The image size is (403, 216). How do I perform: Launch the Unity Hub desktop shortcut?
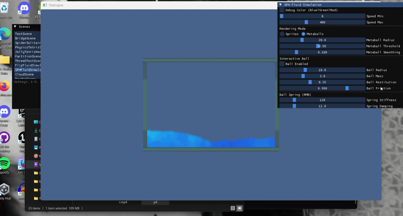tap(5, 190)
